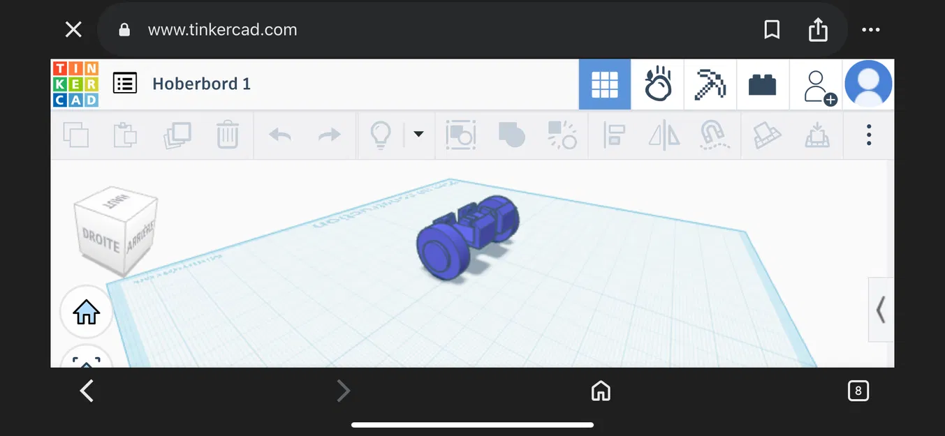
Task: Paste the copied shape
Action: 126,135
